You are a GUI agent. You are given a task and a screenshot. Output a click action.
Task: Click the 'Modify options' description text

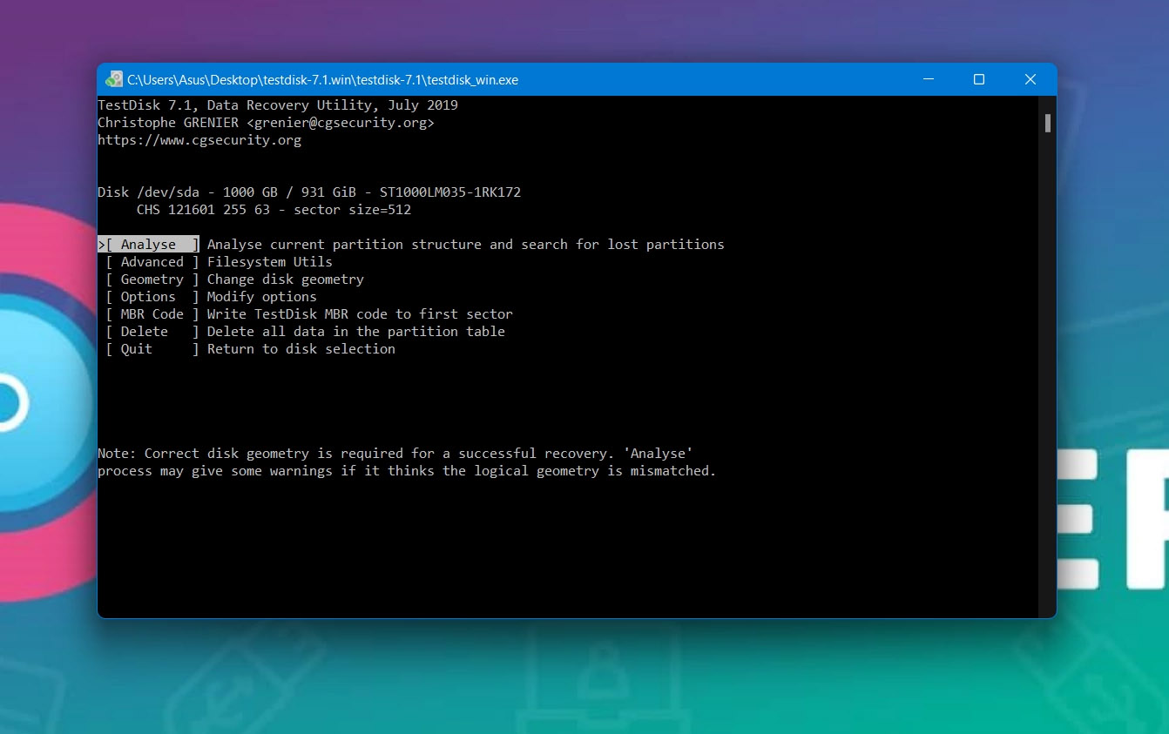tap(262, 297)
